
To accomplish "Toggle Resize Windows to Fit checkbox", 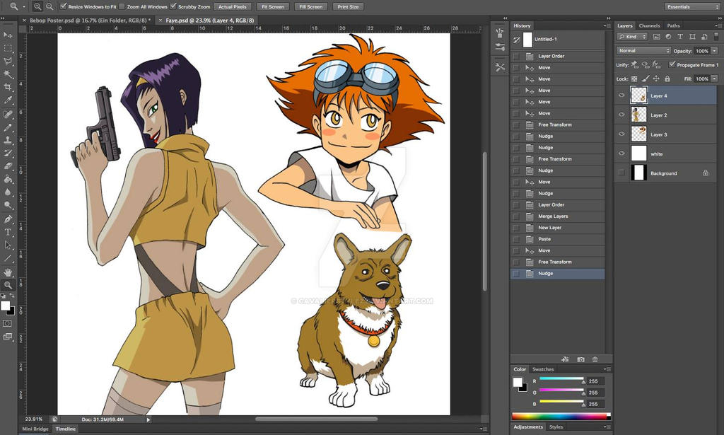I will (x=64, y=6).
